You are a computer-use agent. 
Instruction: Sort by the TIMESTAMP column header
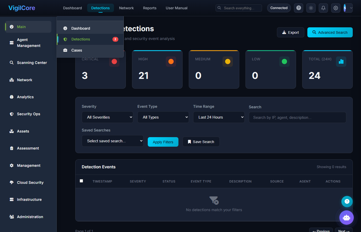pos(102,181)
